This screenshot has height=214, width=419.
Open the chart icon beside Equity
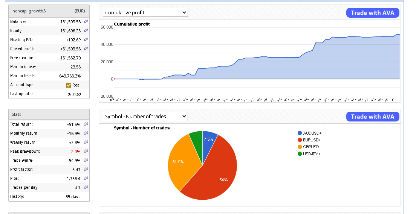86,30
